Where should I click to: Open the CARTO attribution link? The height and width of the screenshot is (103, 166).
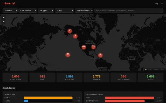point(163,70)
